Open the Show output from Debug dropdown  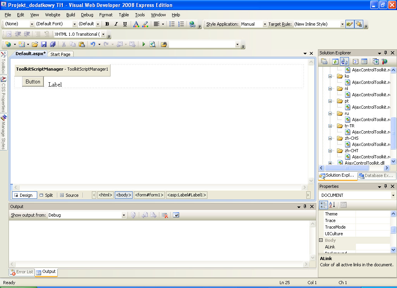(x=124, y=215)
